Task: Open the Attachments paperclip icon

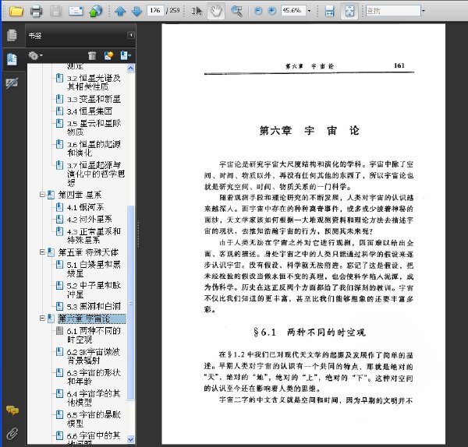Action: pyautogui.click(x=12, y=434)
